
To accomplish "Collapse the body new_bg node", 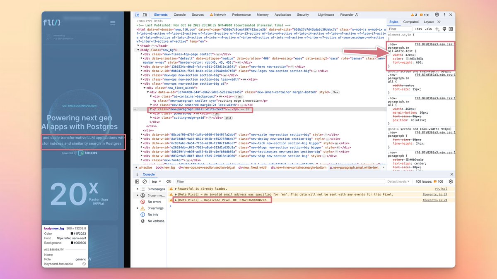I will point(138,50).
